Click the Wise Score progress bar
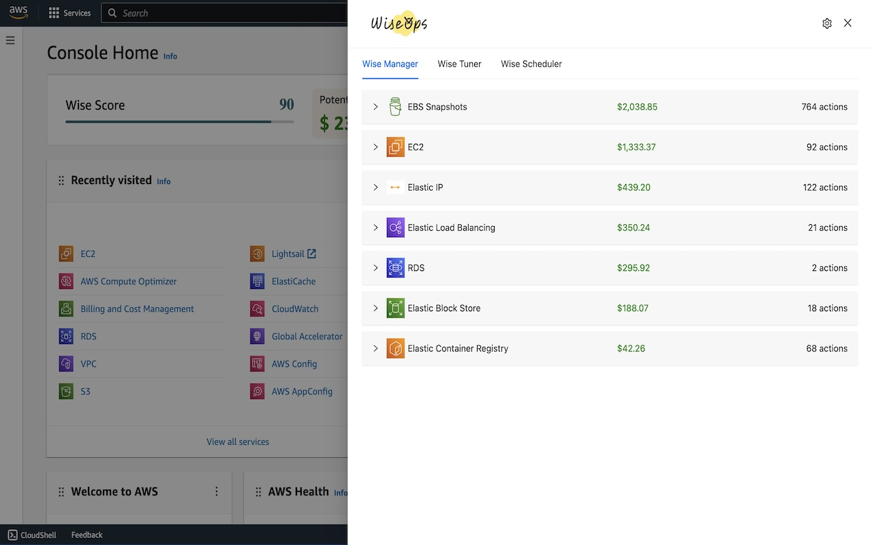 pos(180,122)
